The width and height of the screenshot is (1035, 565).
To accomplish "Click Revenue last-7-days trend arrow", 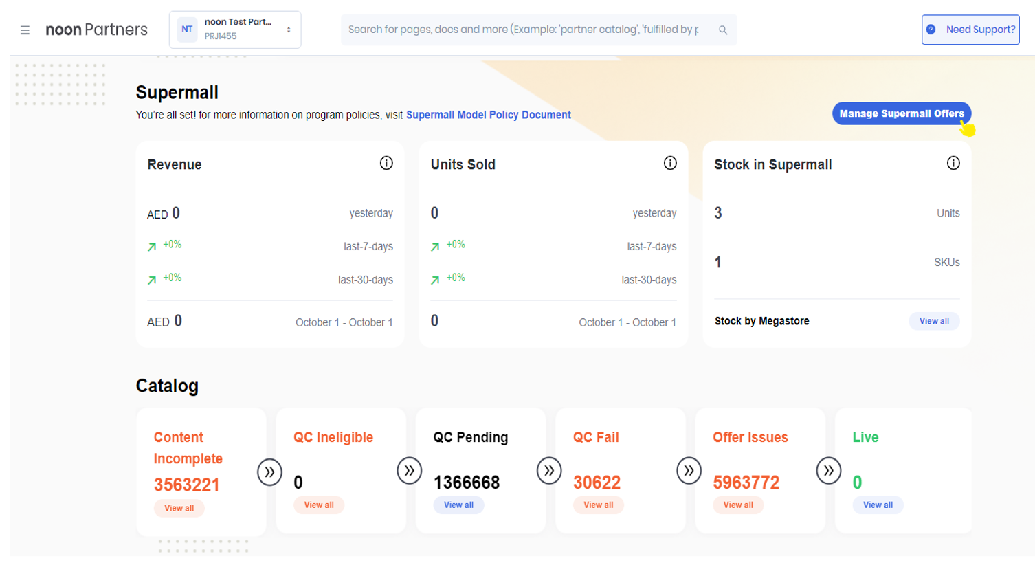I will (x=152, y=247).
